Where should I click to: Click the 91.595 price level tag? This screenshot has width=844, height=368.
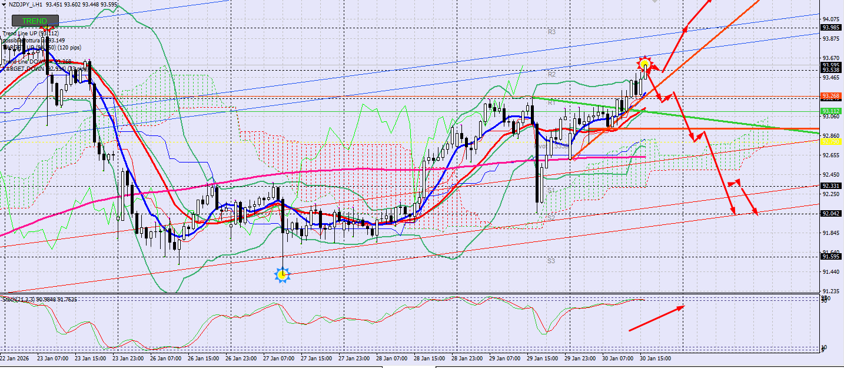pyautogui.click(x=830, y=256)
